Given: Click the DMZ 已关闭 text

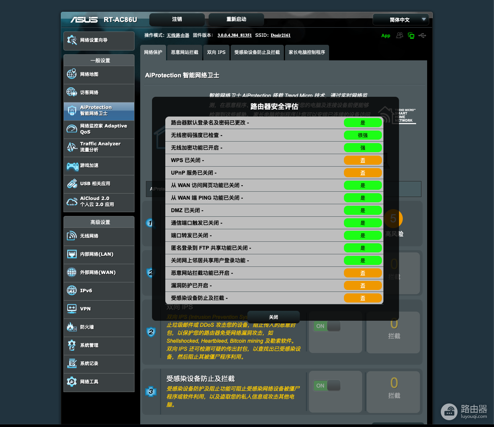Looking at the screenshot, I should pyautogui.click(x=187, y=210).
